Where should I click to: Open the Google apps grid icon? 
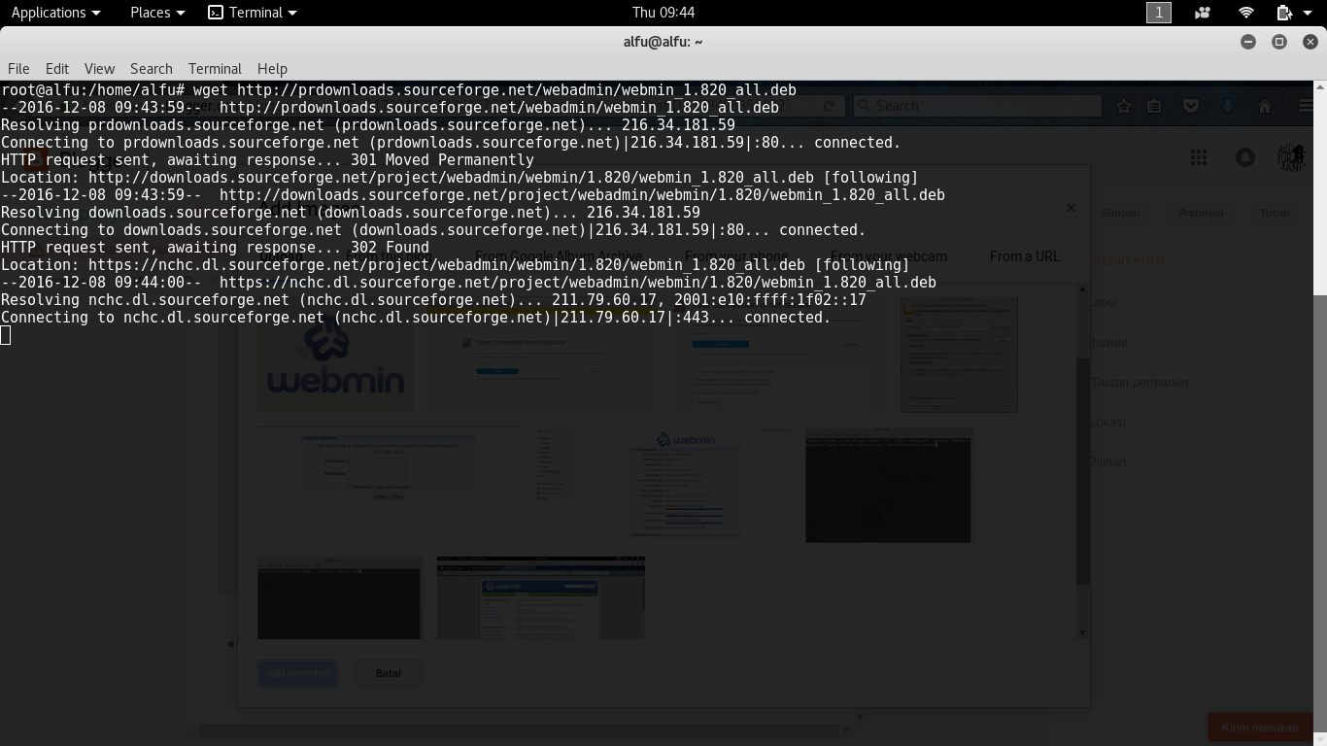(1199, 156)
